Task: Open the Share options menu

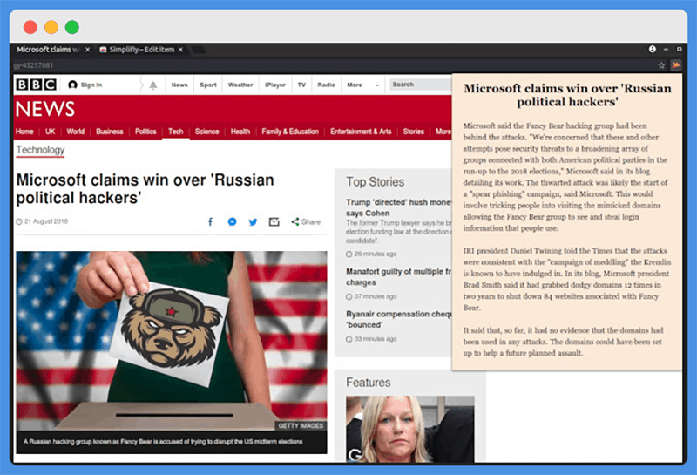Action: [306, 221]
